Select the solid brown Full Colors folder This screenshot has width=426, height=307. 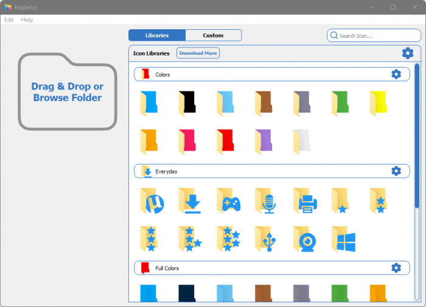click(264, 293)
